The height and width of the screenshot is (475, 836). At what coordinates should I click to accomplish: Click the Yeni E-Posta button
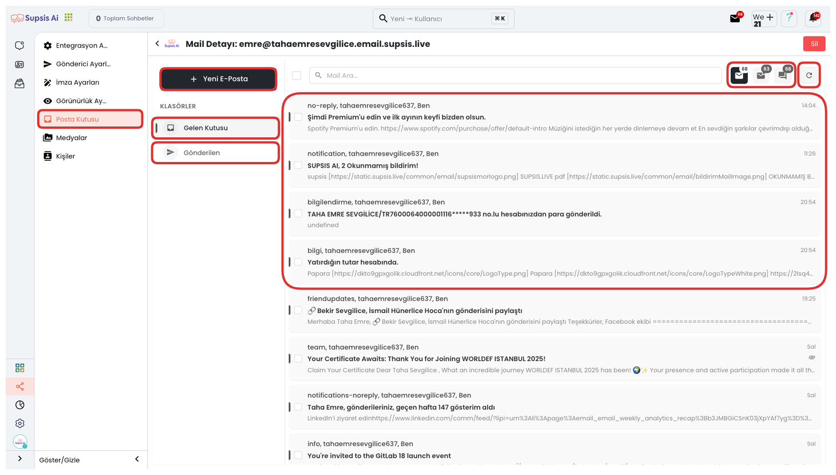pos(218,79)
